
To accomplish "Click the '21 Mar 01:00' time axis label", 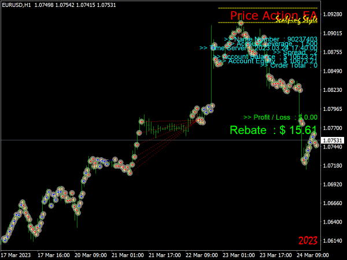I will click(128, 255).
